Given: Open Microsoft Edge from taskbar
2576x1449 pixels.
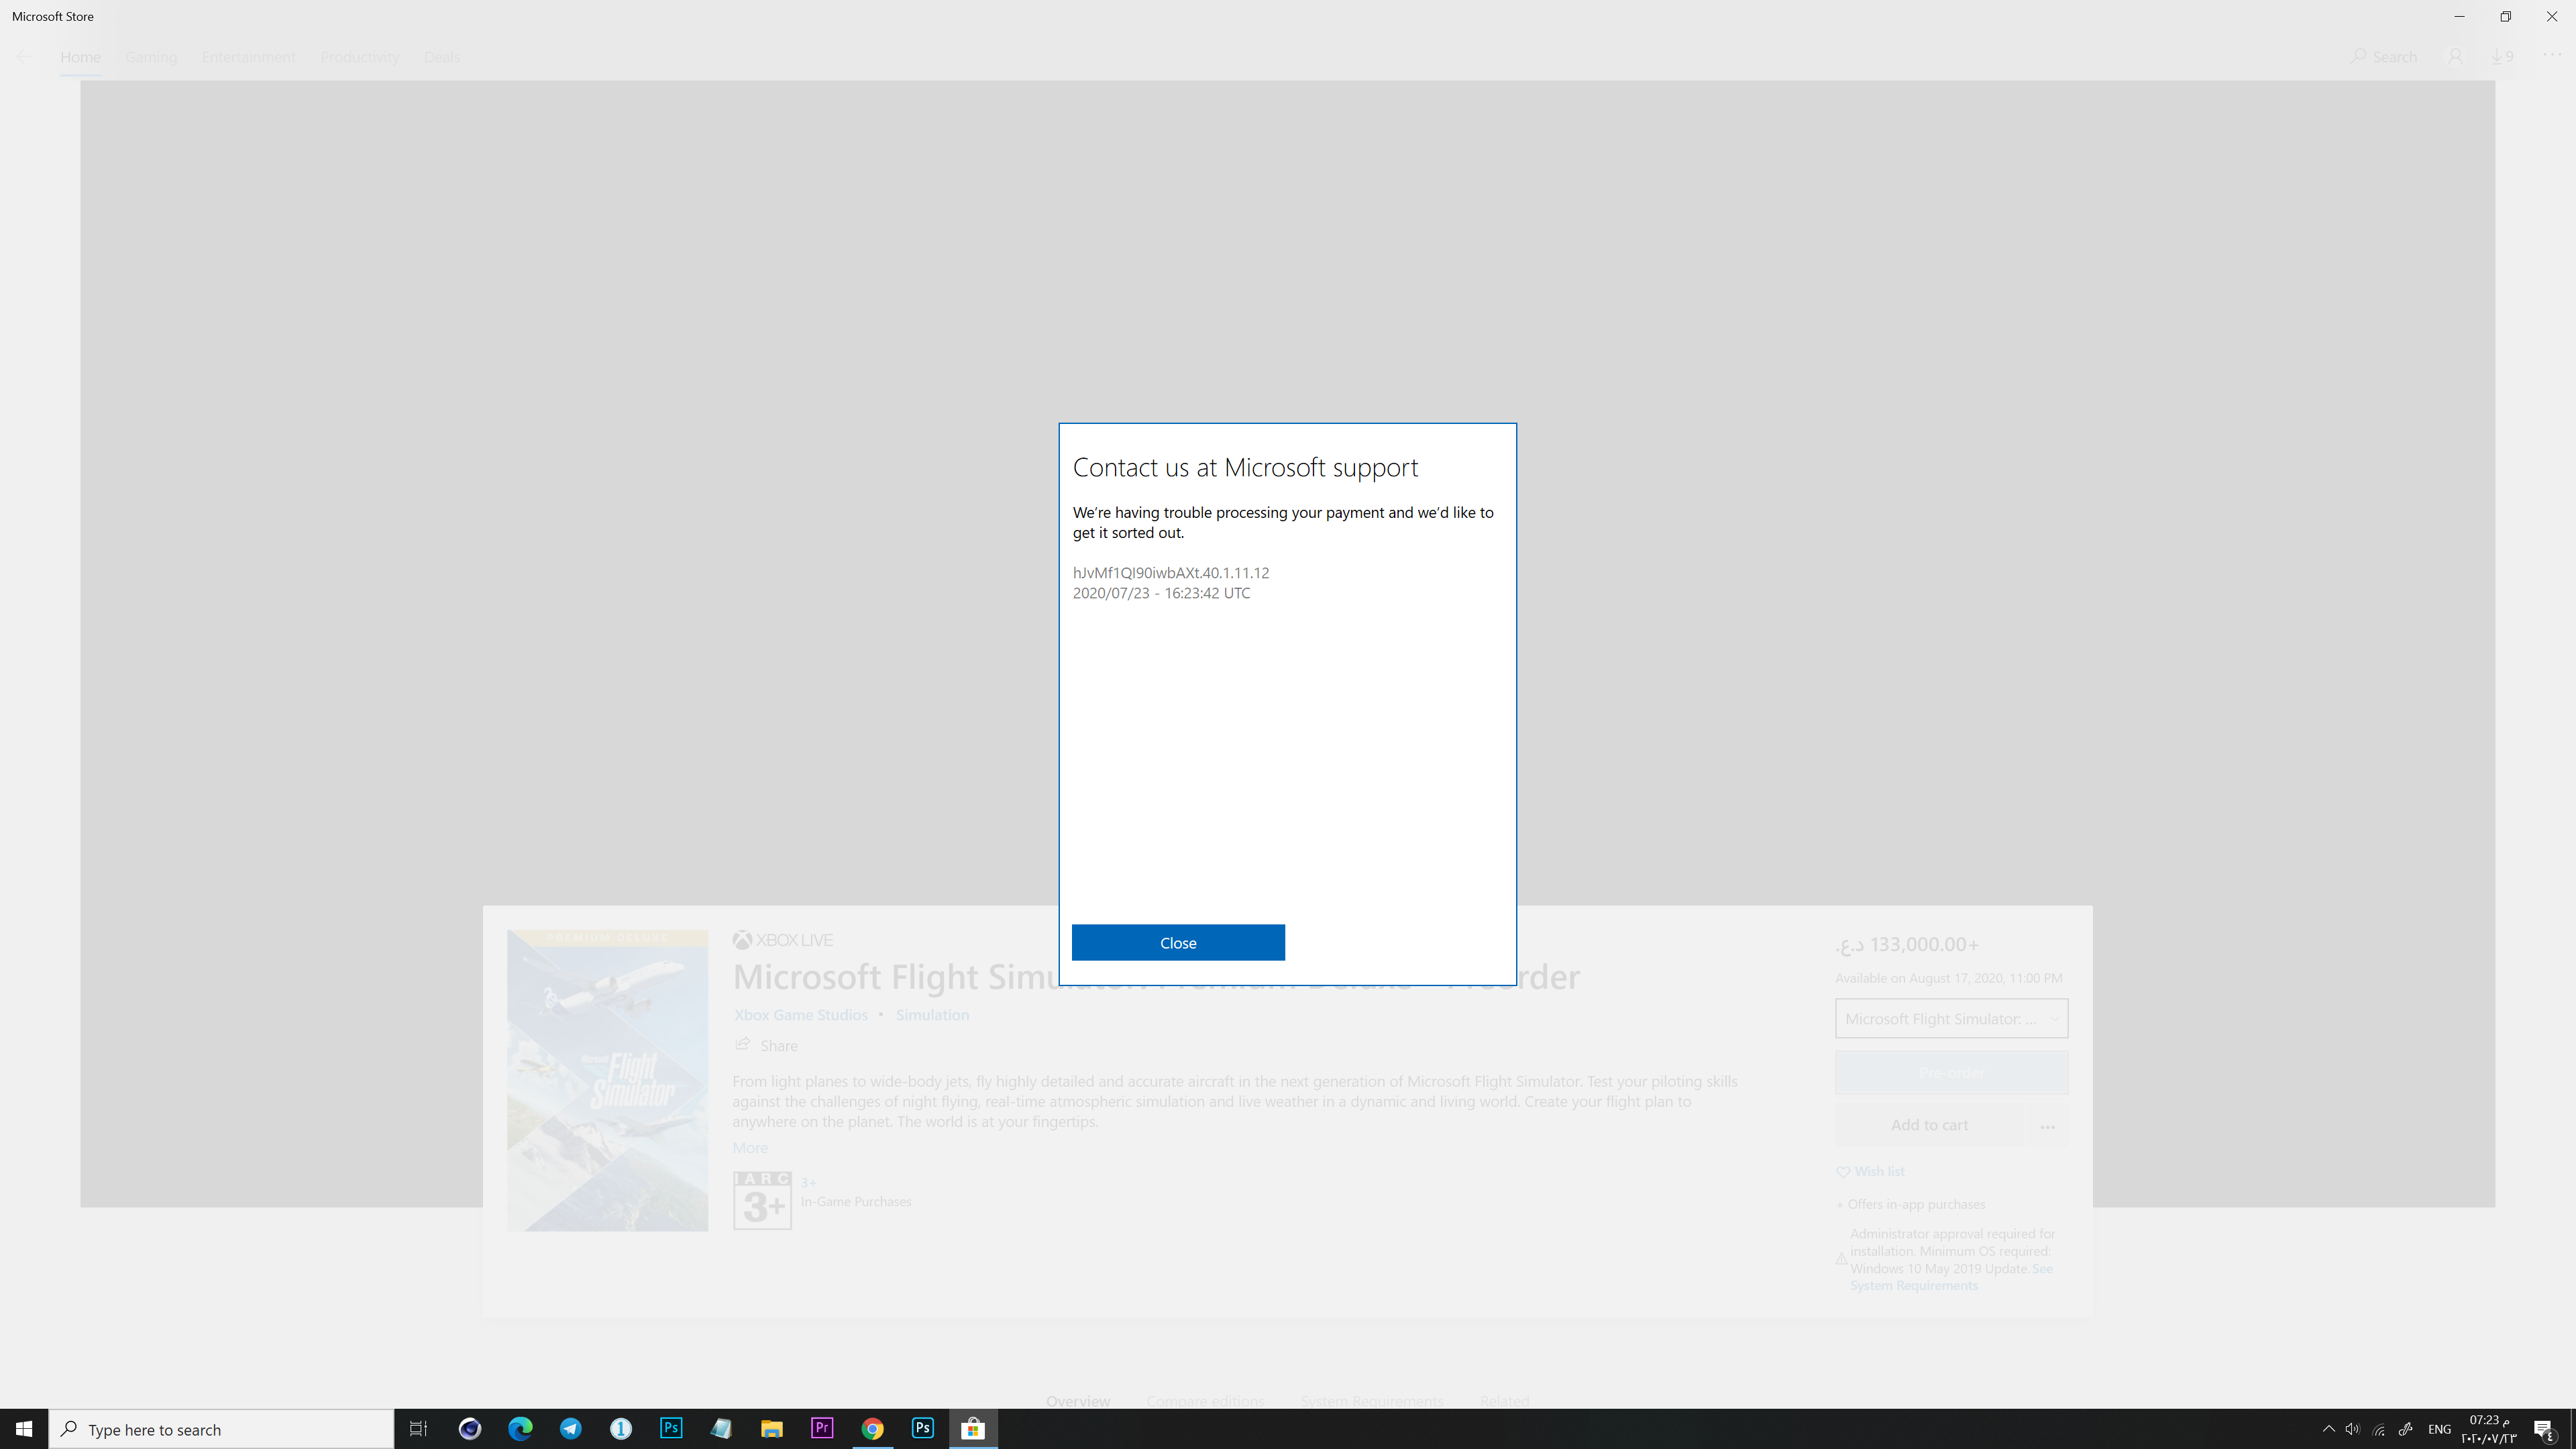Looking at the screenshot, I should point(520,1429).
